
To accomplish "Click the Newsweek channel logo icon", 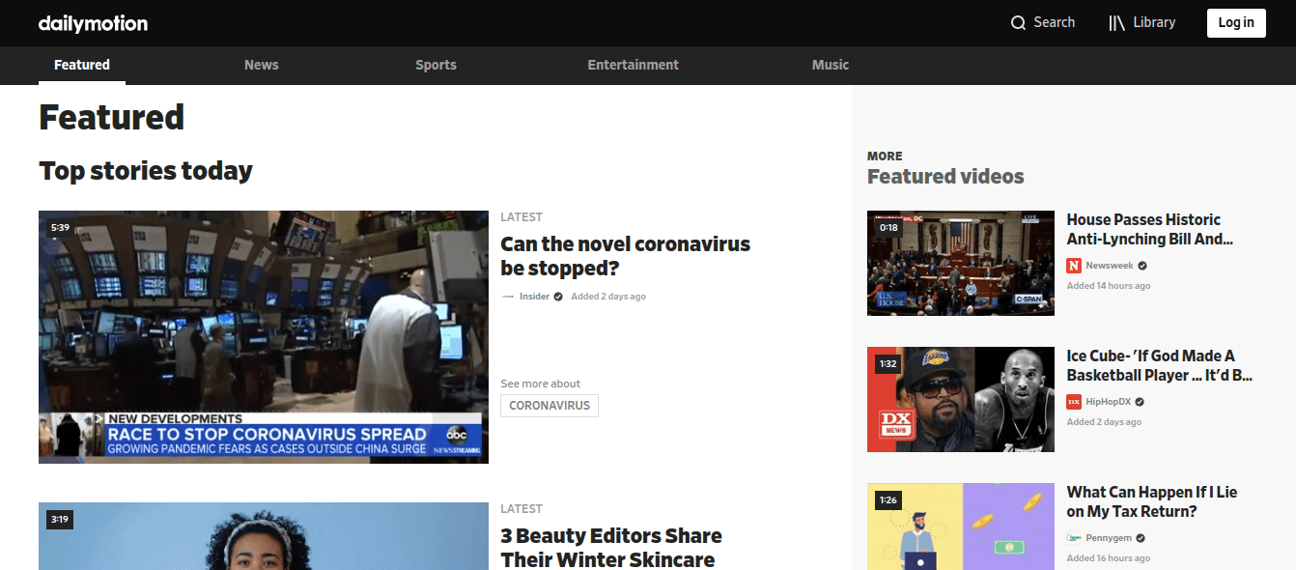I will click(x=1074, y=266).
